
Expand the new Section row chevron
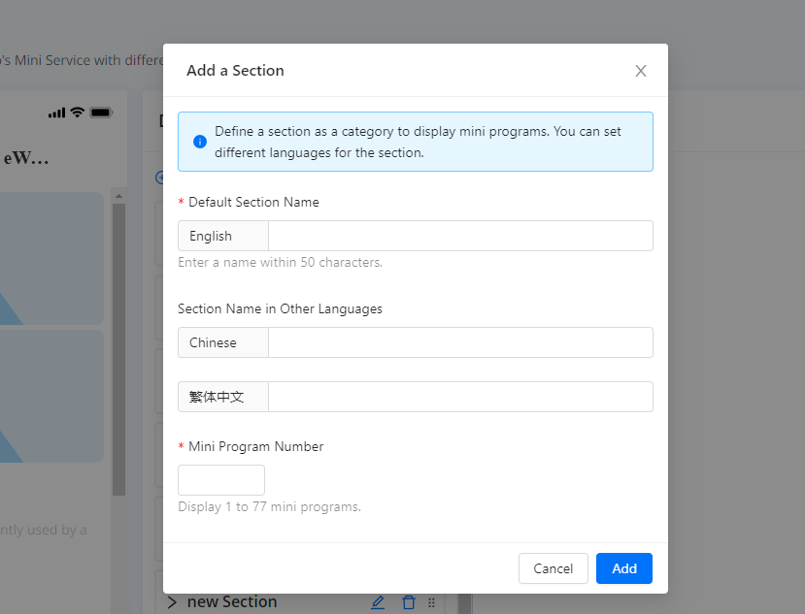coord(172,602)
